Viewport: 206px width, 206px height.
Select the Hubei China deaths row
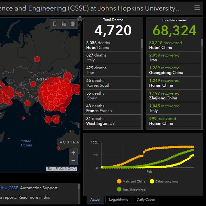coord(112,45)
